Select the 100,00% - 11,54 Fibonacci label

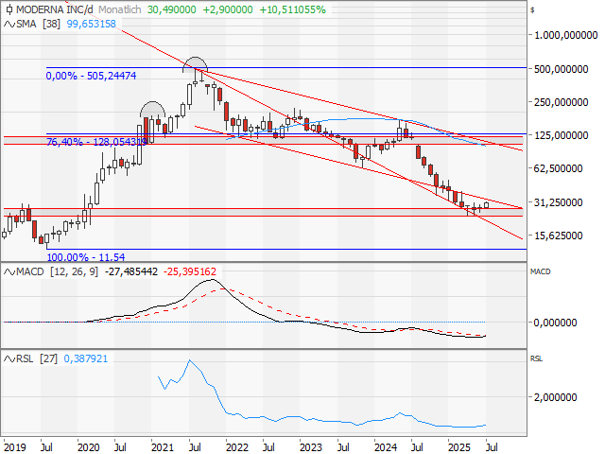click(86, 257)
